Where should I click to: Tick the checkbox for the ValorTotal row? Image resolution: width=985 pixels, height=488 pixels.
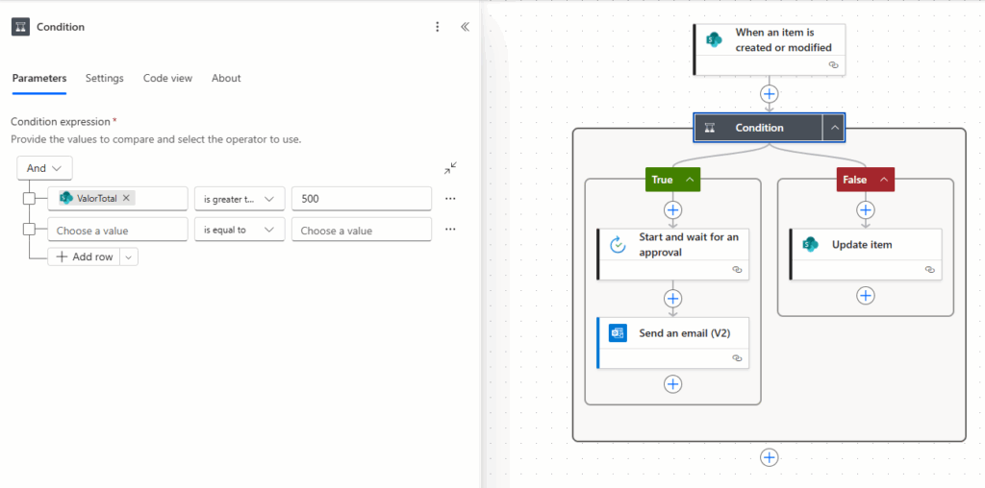[x=29, y=199]
